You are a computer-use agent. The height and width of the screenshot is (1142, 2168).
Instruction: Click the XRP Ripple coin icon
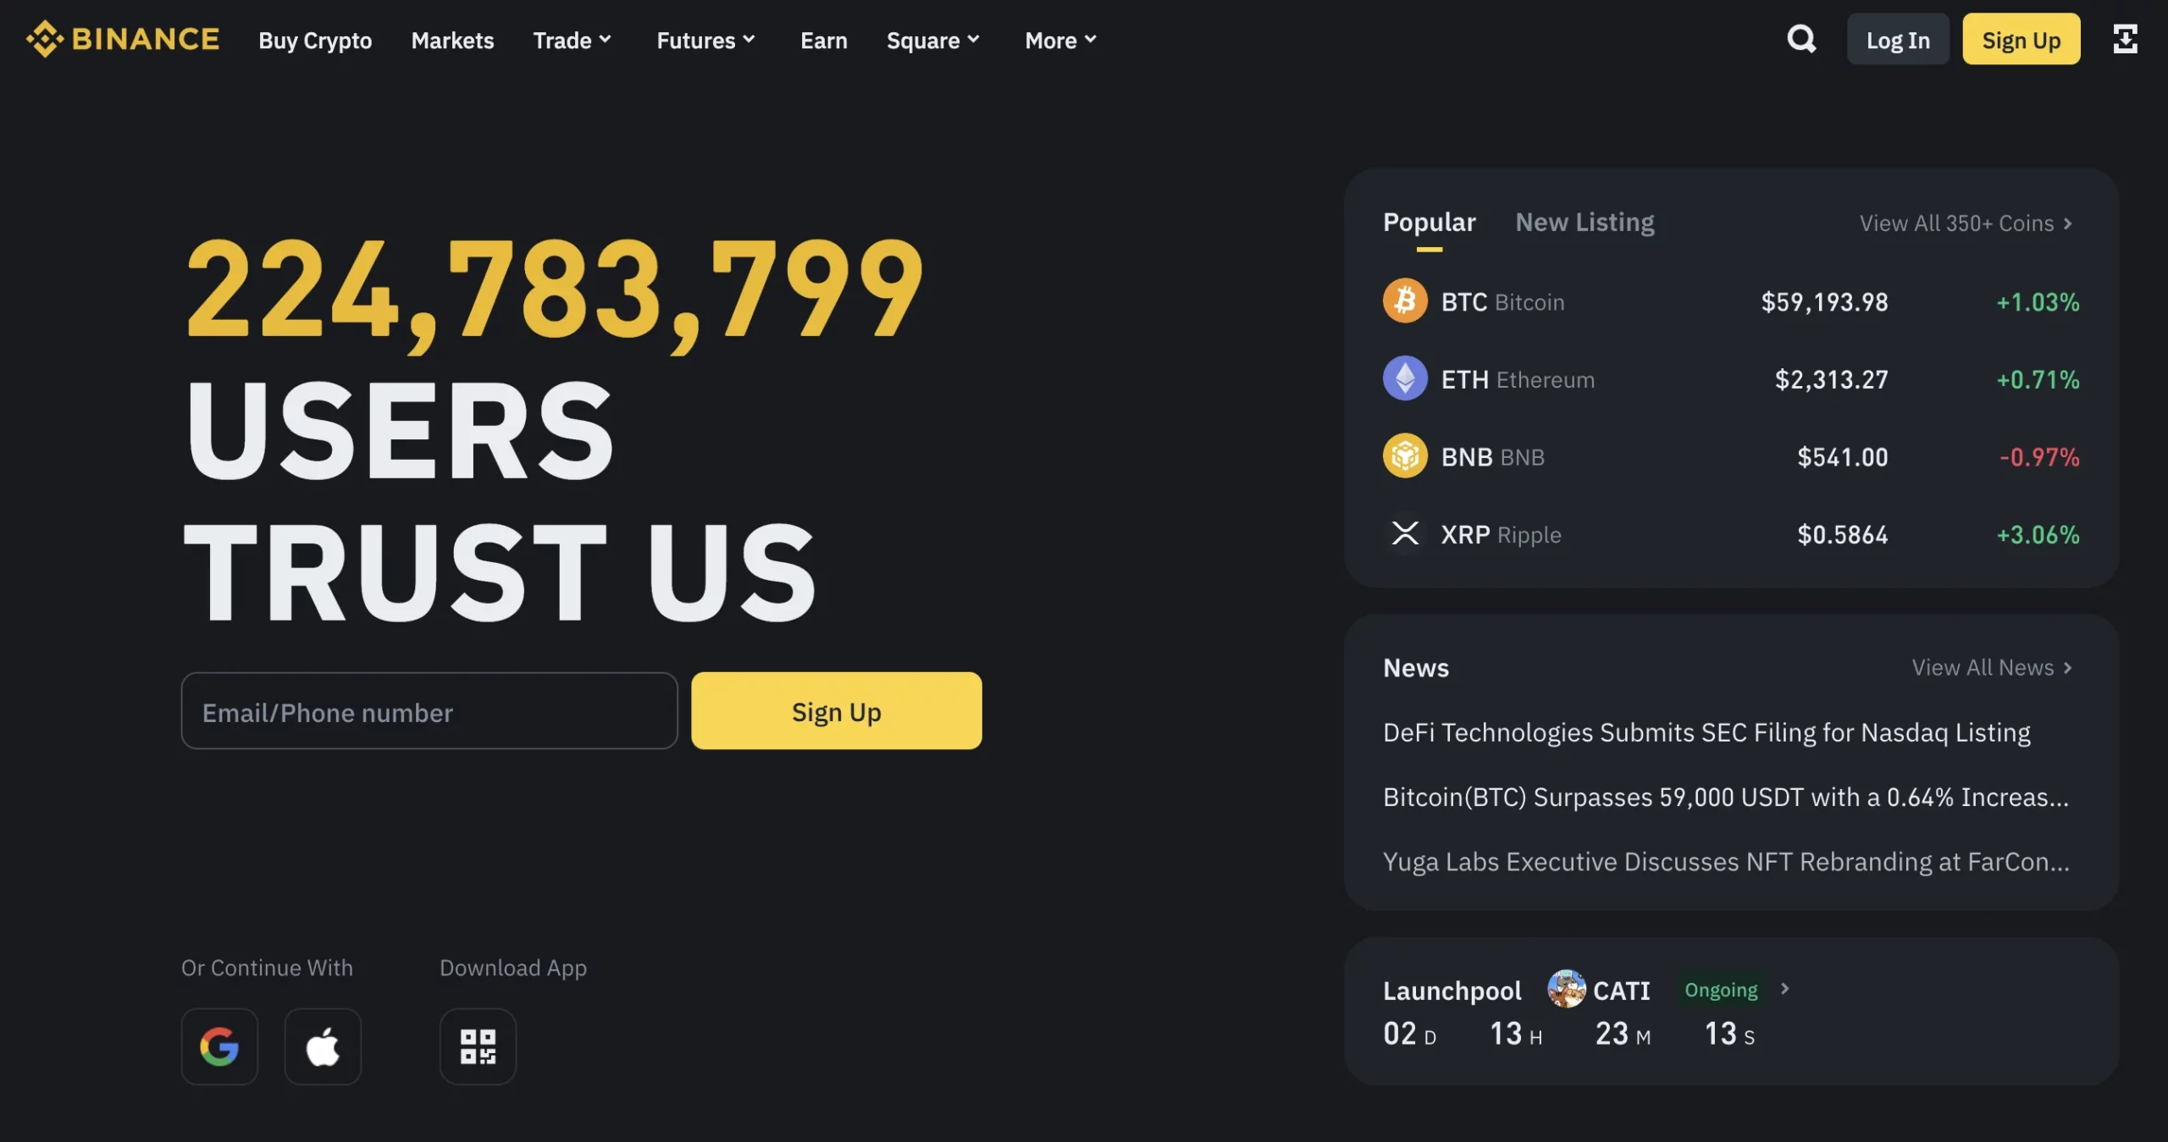click(1407, 533)
